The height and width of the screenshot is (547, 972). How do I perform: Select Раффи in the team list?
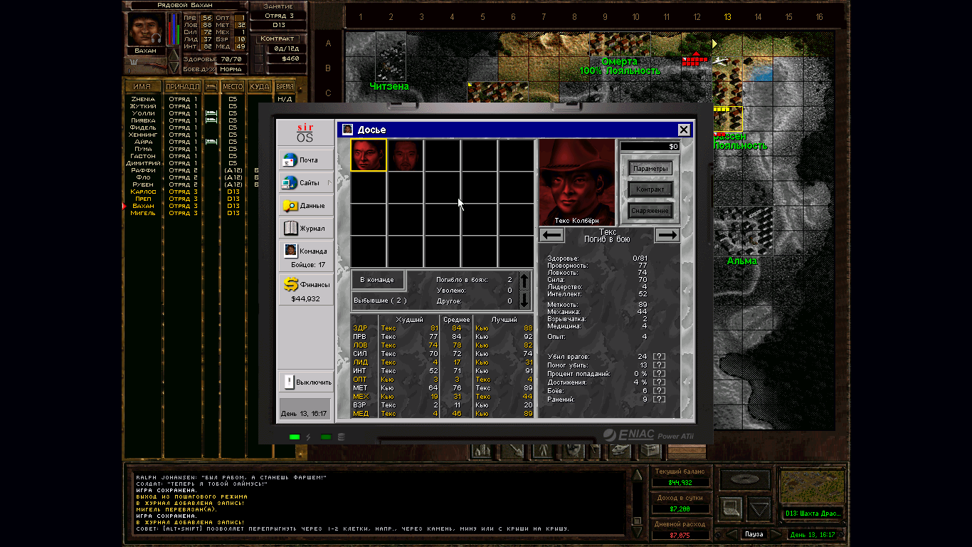tap(144, 170)
